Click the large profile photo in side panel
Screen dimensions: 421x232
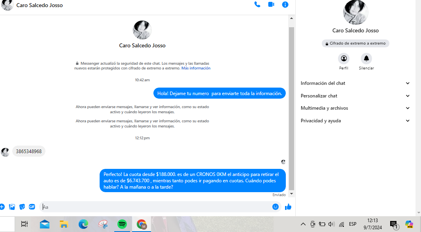pos(355,12)
